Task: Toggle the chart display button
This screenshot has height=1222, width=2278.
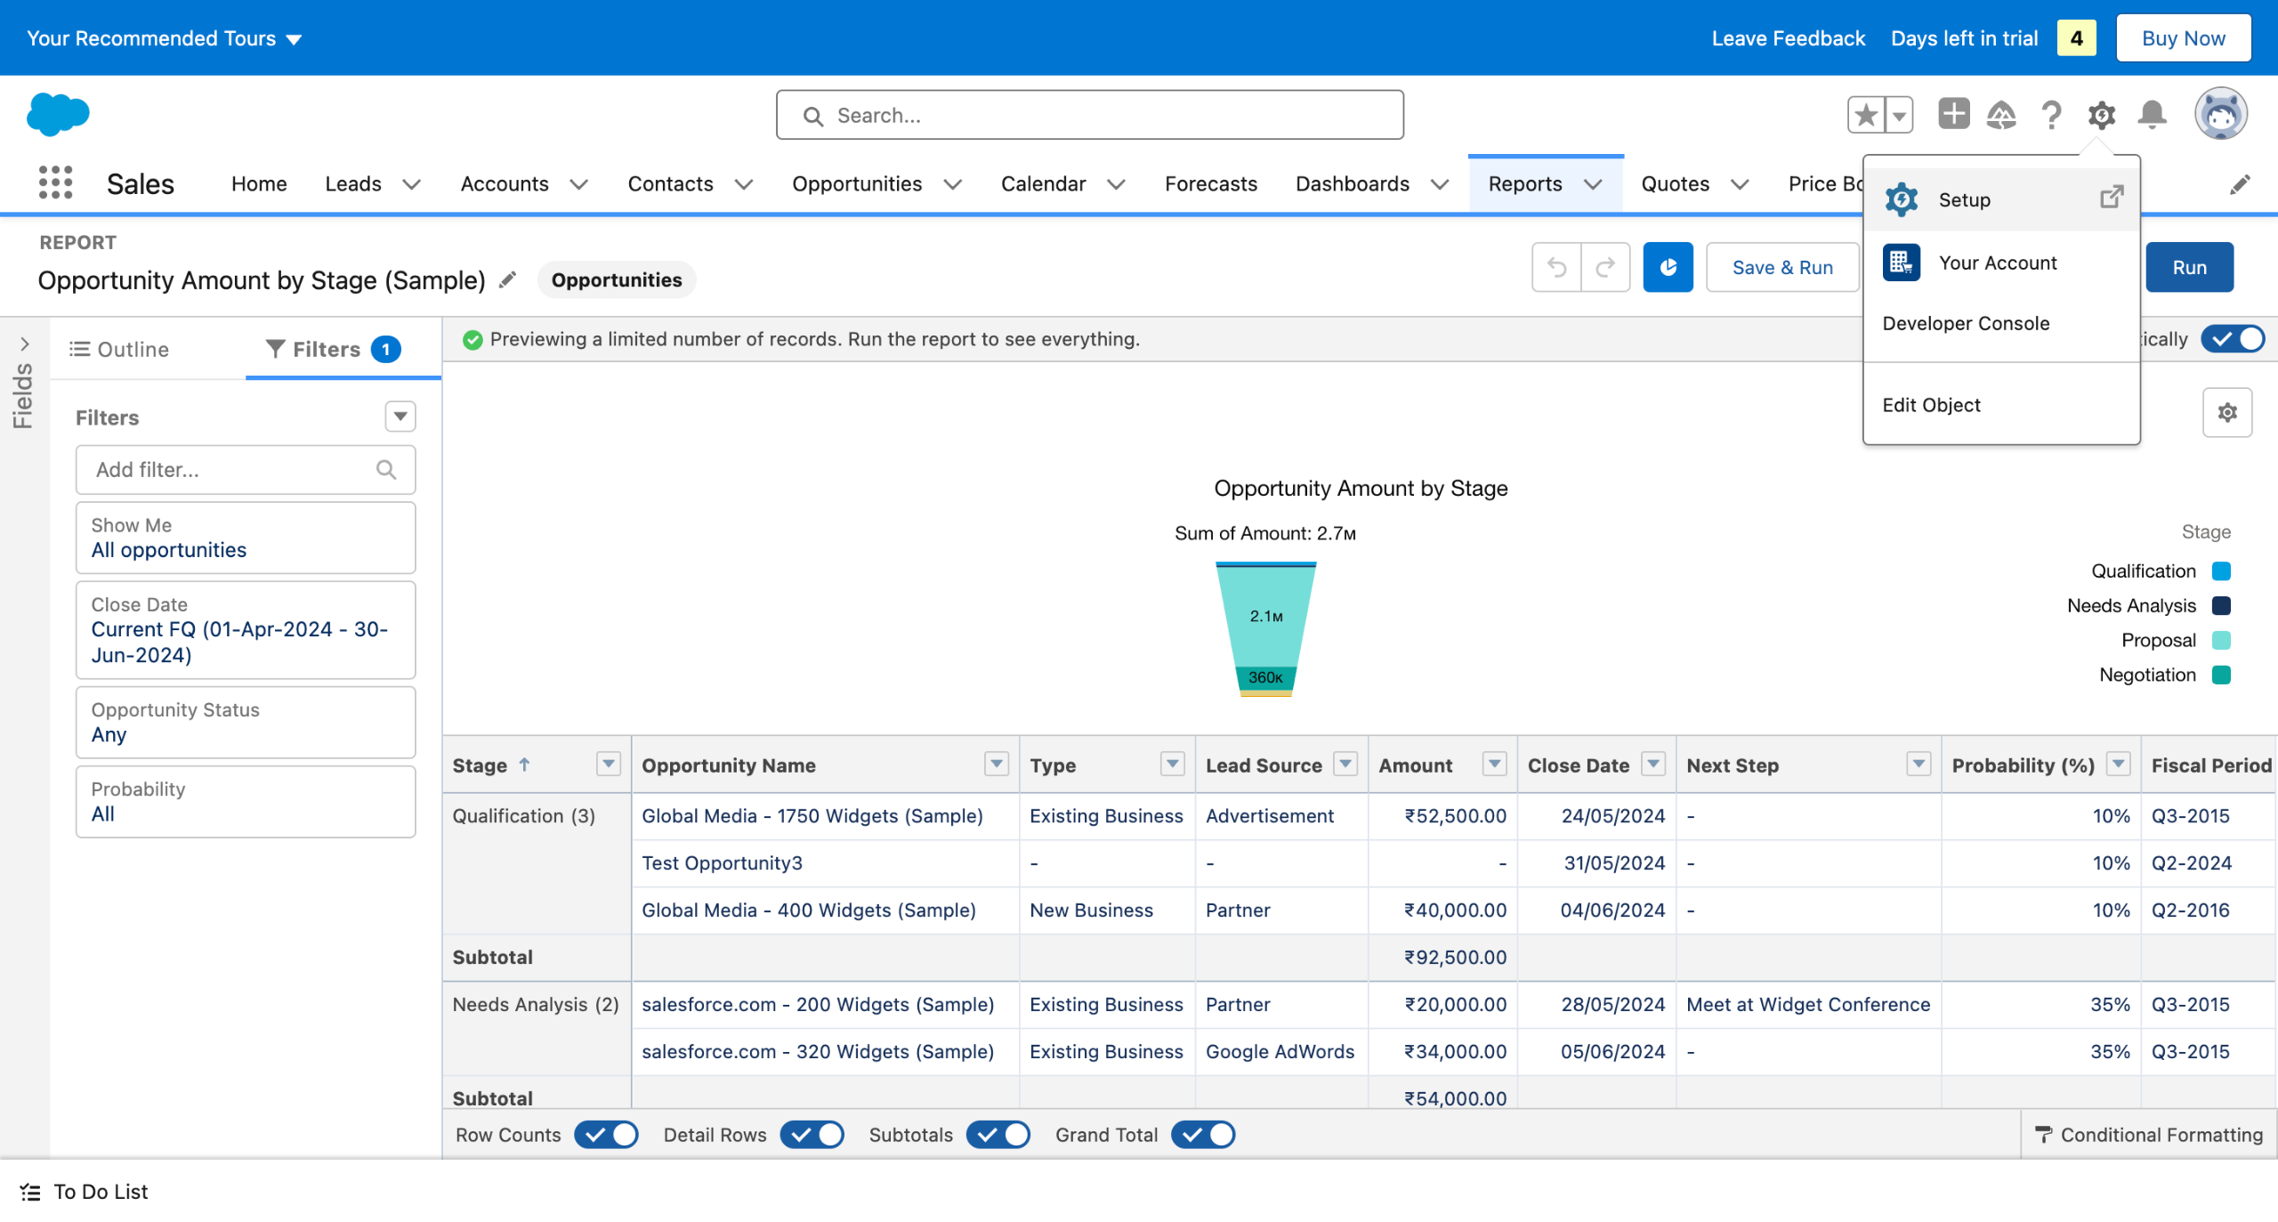Action: click(1668, 267)
